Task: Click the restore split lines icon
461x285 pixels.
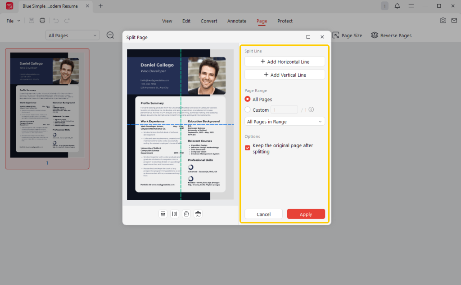Action: pos(198,214)
